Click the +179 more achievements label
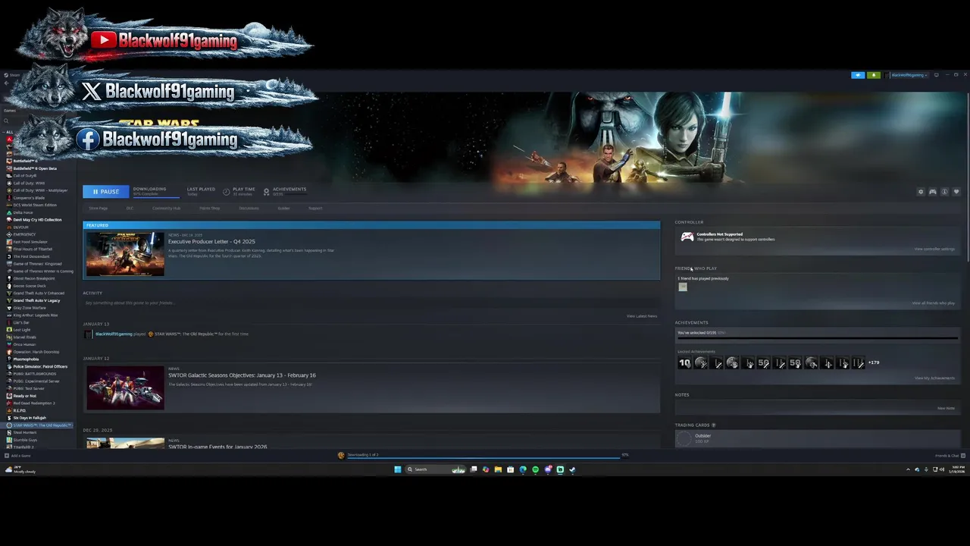970x546 pixels. (x=874, y=362)
